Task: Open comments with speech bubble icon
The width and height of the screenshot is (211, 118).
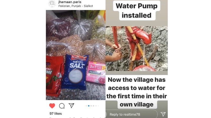Action: [x=62, y=106]
